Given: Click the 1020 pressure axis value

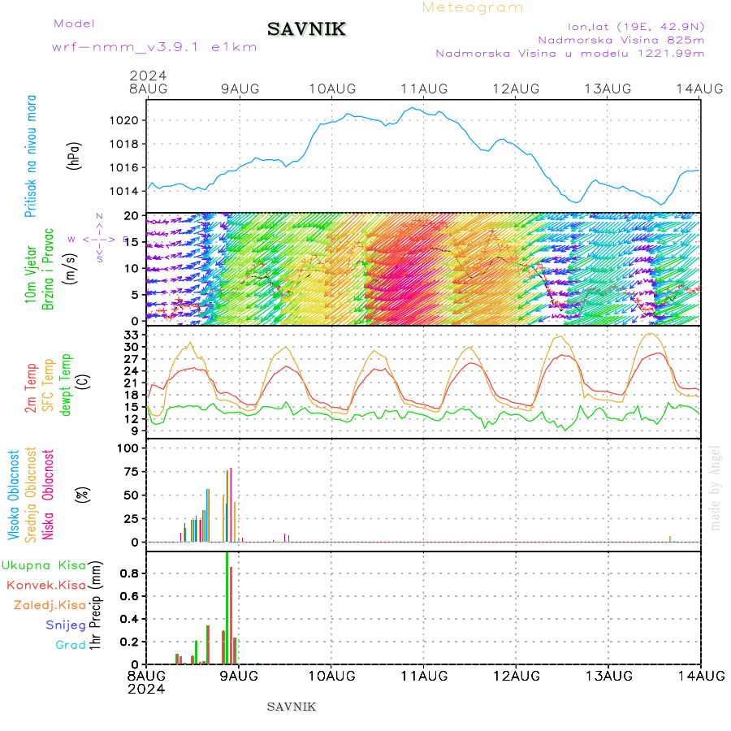Looking at the screenshot, I should [123, 121].
